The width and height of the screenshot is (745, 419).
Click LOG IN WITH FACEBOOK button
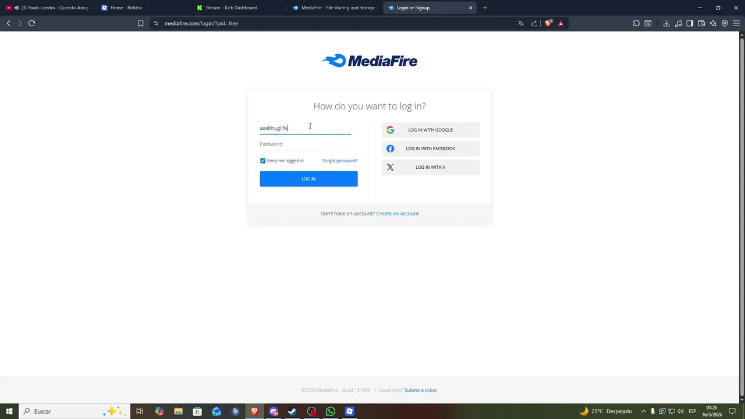click(x=431, y=148)
